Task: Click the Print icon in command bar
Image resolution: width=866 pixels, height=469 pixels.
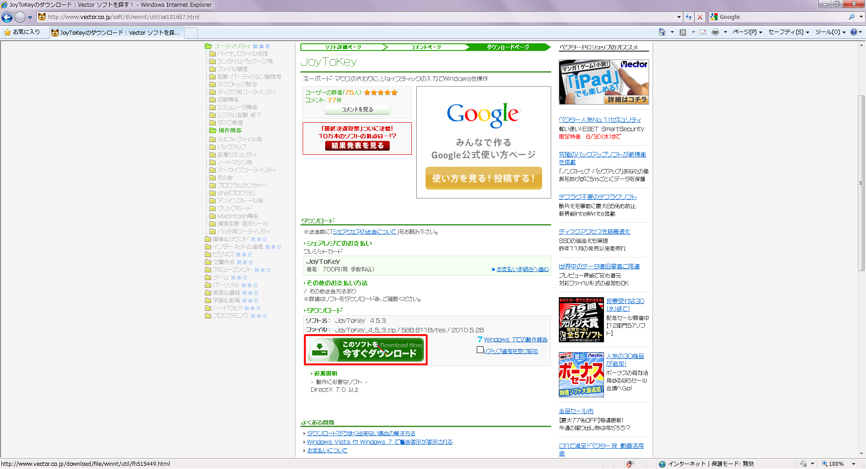Action: pyautogui.click(x=715, y=32)
